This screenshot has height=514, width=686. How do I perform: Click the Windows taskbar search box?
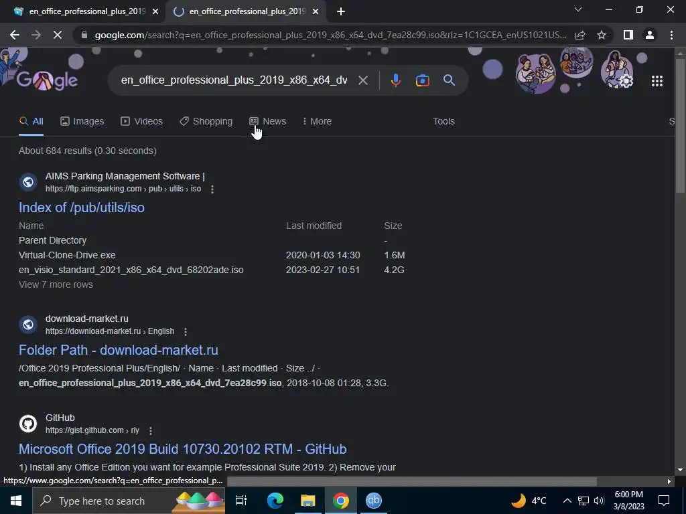128,501
